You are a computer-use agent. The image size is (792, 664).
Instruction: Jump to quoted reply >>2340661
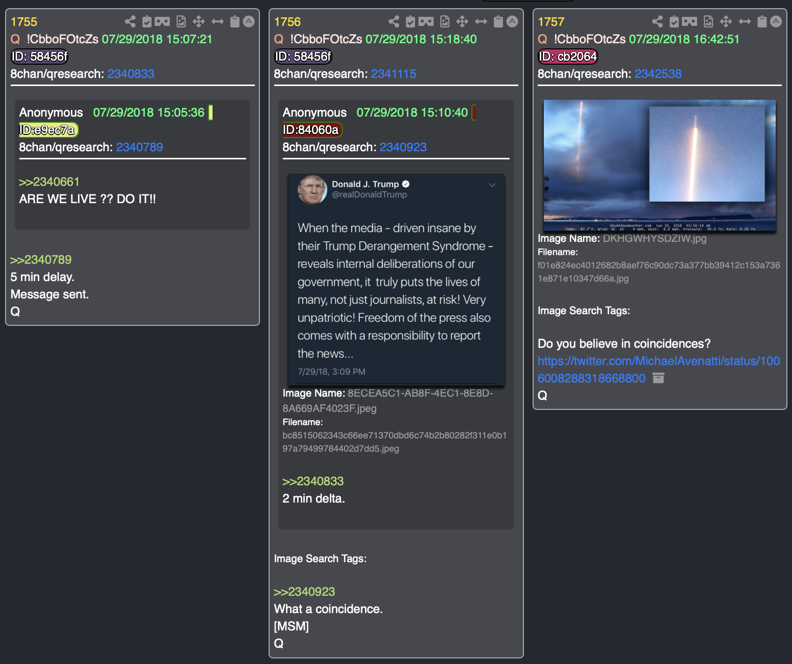point(49,182)
